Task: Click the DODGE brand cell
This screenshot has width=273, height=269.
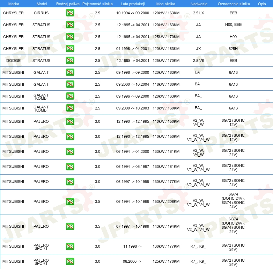Action: (x=13, y=61)
